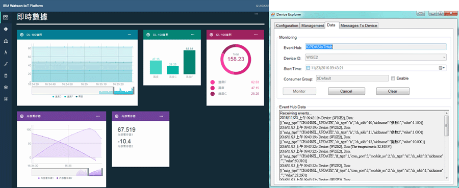Image resolution: width=459 pixels, height=188 pixels.
Task: Open the Usage chart icon in sidebar
Action: 6,64
